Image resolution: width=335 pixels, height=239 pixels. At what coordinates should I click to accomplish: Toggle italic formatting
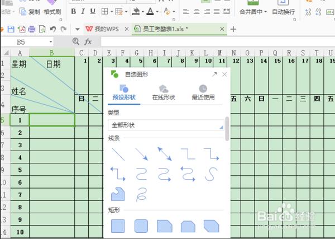(83, 11)
